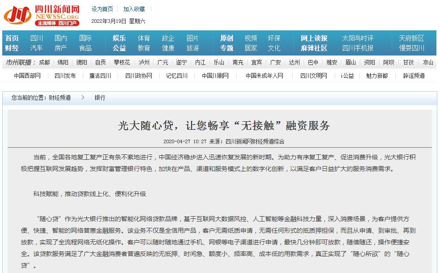Go to 原创 channel
Viewport: 440px width, 273px height.
coord(227,38)
